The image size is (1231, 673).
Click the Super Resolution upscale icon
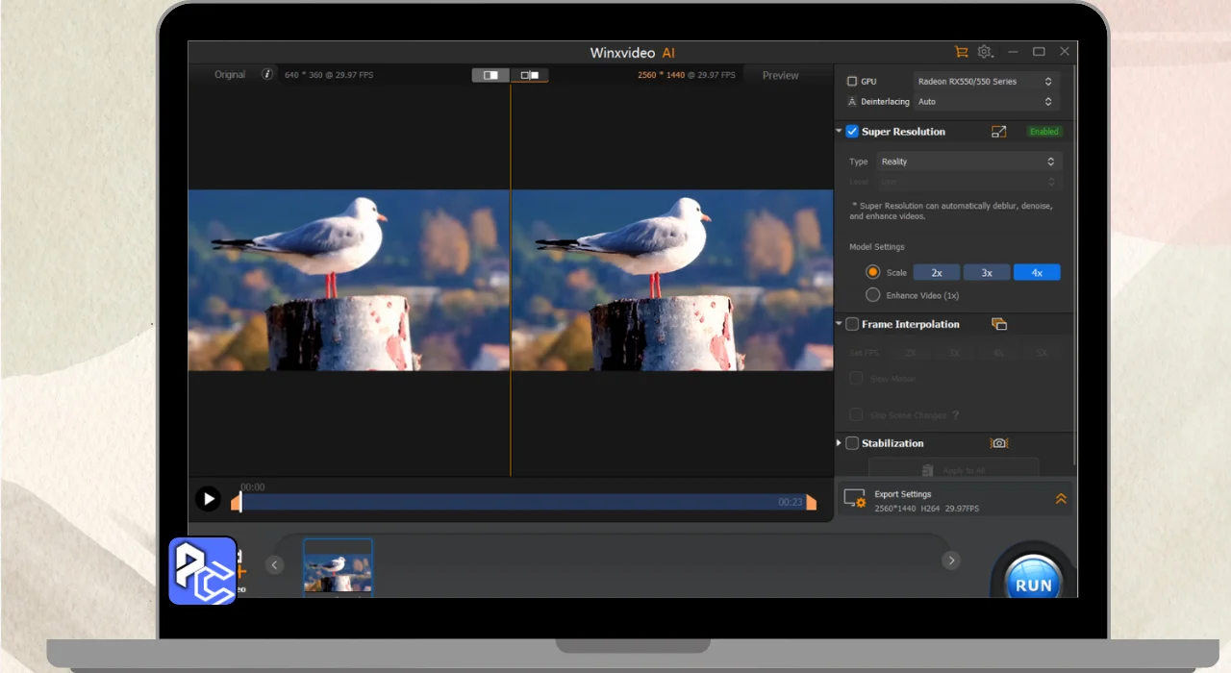pyautogui.click(x=998, y=132)
